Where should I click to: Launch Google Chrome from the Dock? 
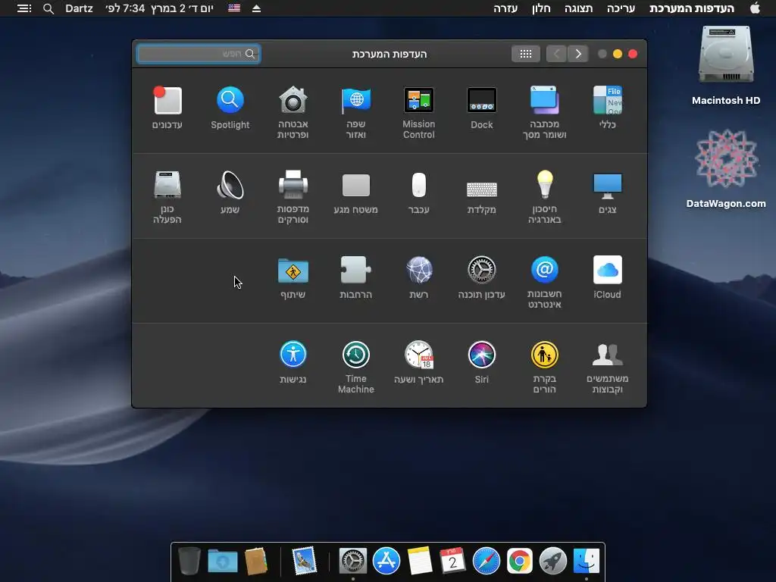pyautogui.click(x=520, y=562)
